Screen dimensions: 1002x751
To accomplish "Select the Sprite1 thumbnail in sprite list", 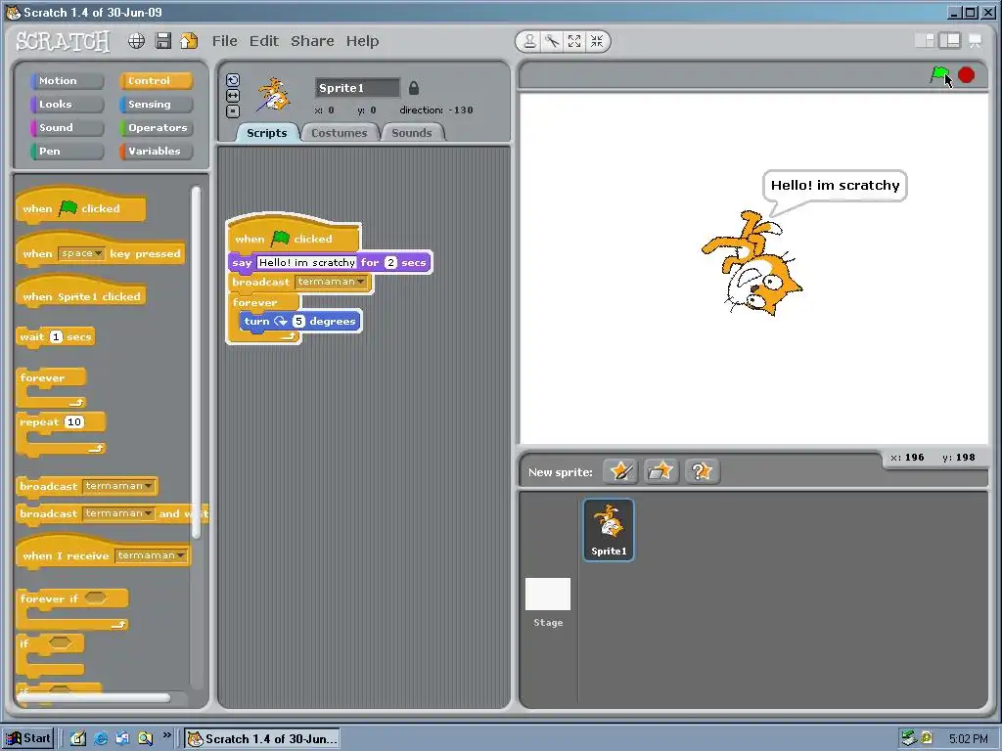I will click(609, 530).
